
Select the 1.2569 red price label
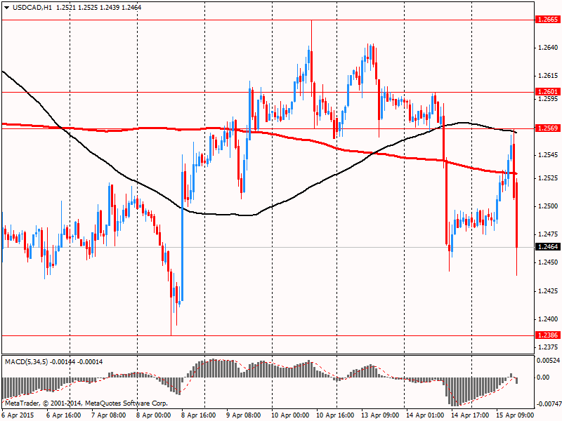547,128
